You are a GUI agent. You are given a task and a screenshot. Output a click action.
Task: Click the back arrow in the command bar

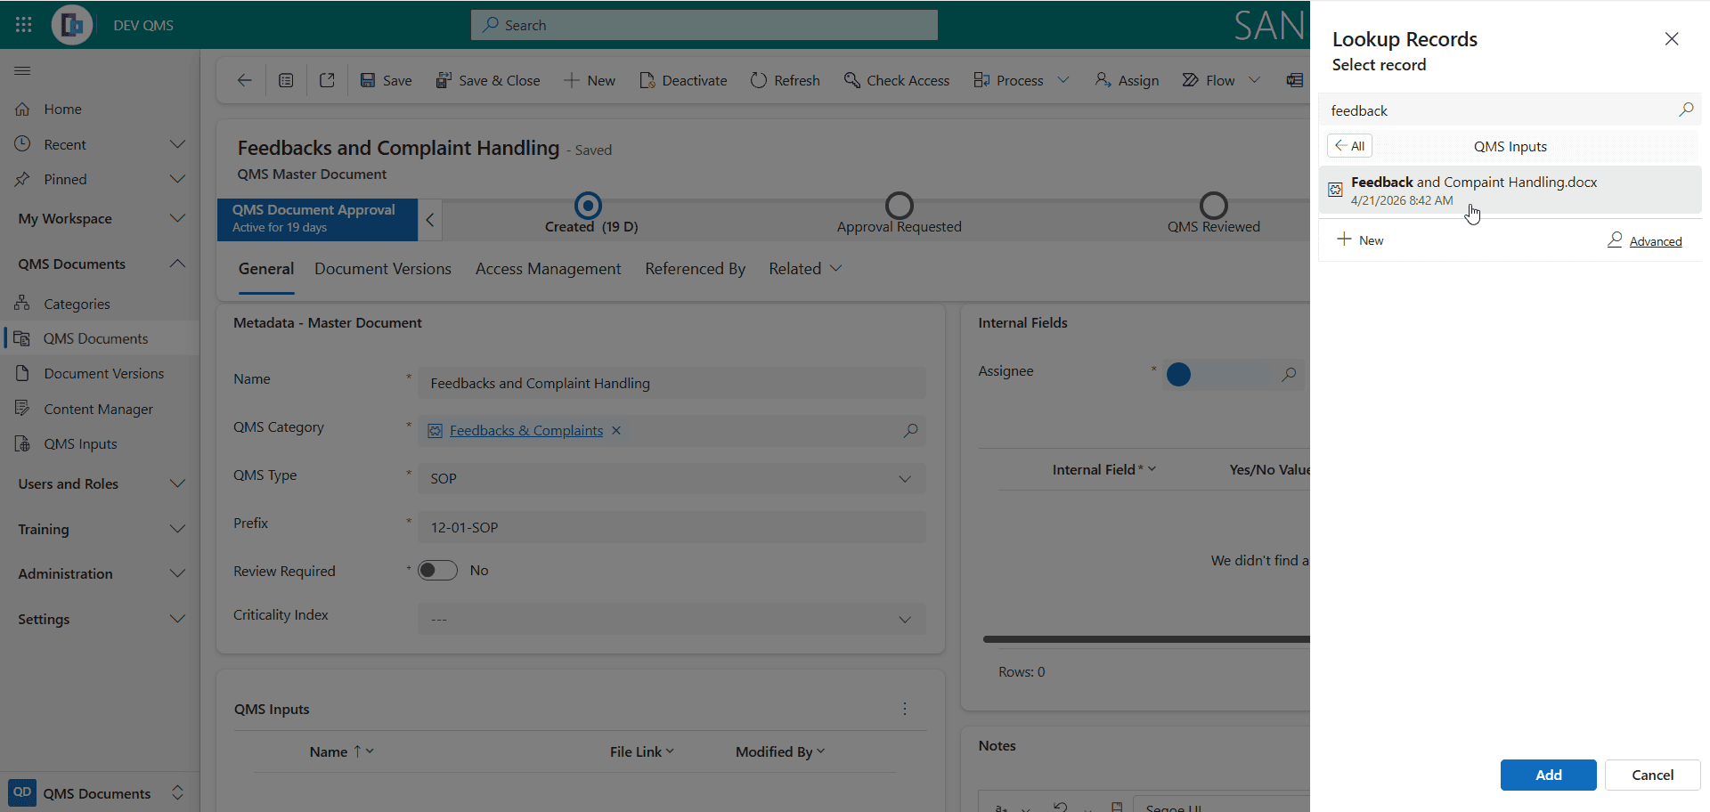coord(244,80)
